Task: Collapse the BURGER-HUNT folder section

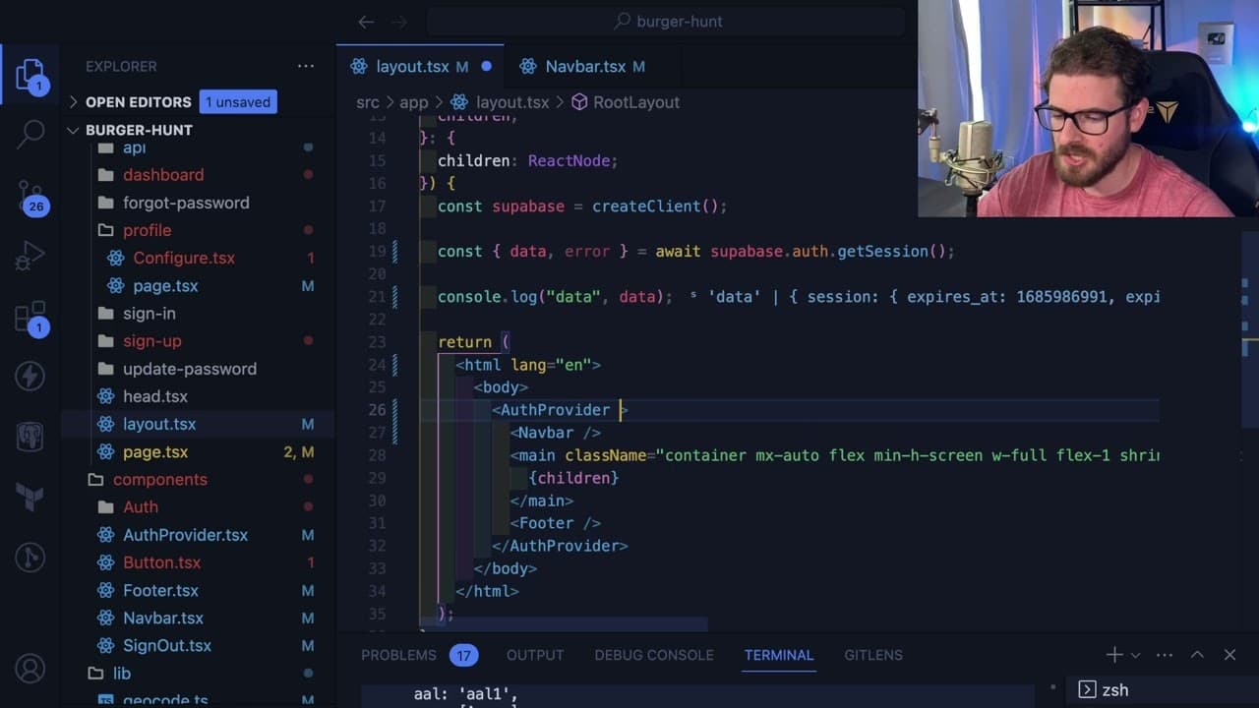Action: (x=139, y=130)
